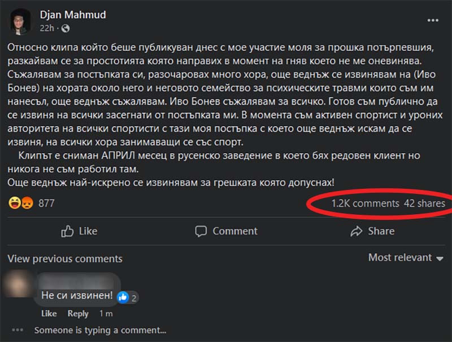
Task: Open the three-dot post options menu
Action: point(433,20)
